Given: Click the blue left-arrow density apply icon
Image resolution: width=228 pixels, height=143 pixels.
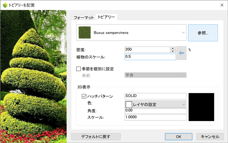Looking at the screenshot, I should click(x=181, y=53).
